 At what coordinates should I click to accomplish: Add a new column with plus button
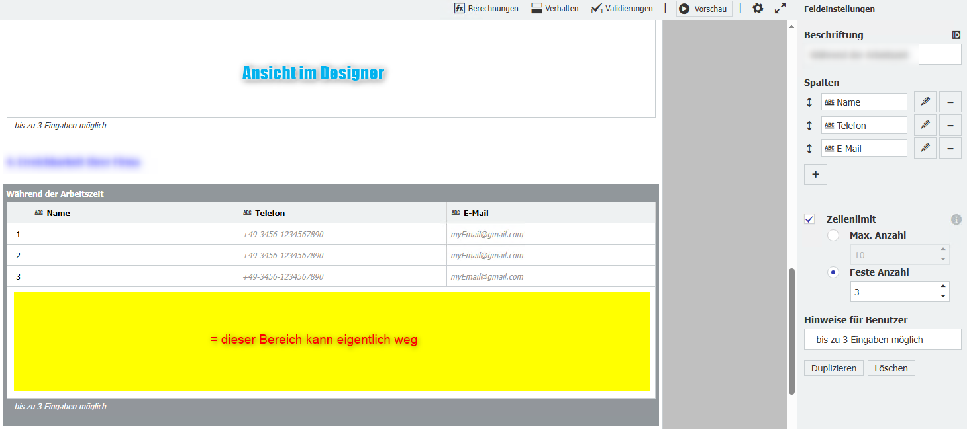(815, 175)
